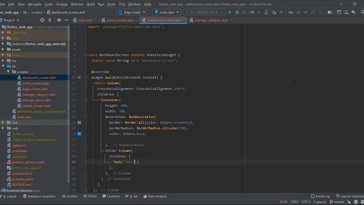Open the WQVGA API 30 emulator dropdown

tap(204, 13)
